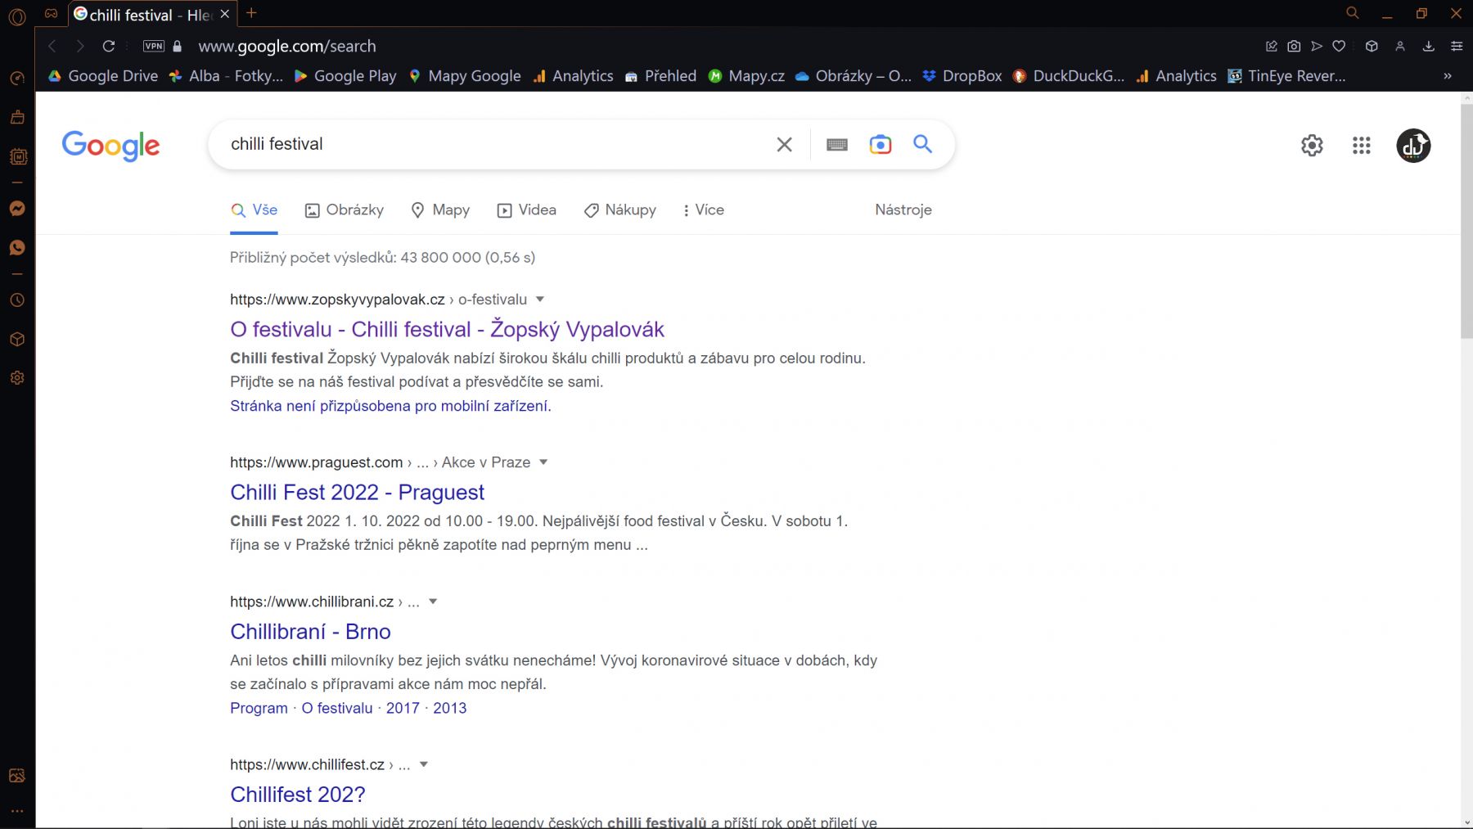Toggle the VPN badge in address bar

coord(154,47)
